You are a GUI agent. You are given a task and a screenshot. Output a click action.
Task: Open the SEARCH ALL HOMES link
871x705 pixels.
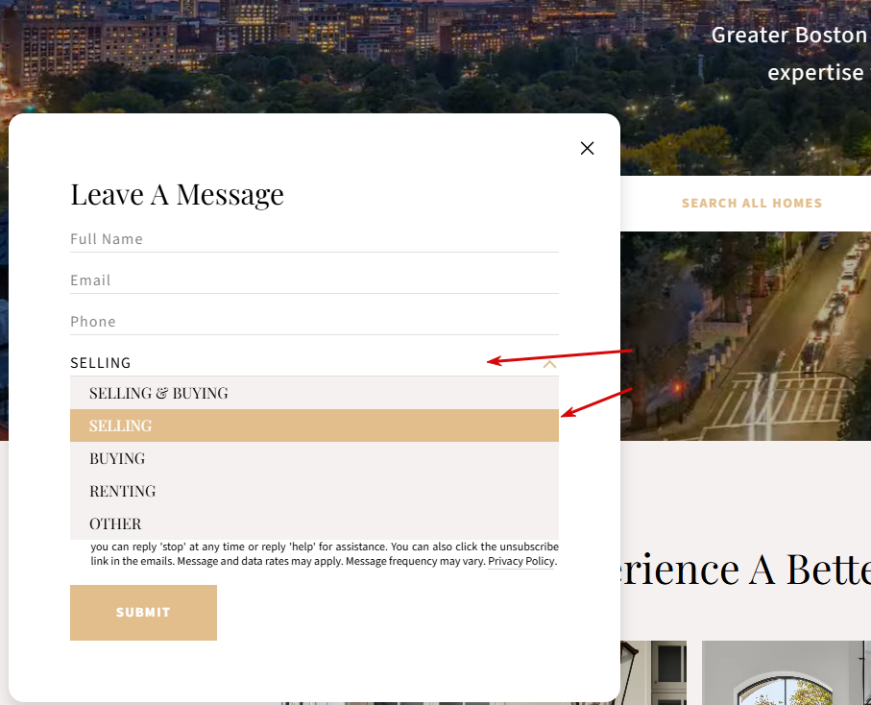tap(752, 204)
